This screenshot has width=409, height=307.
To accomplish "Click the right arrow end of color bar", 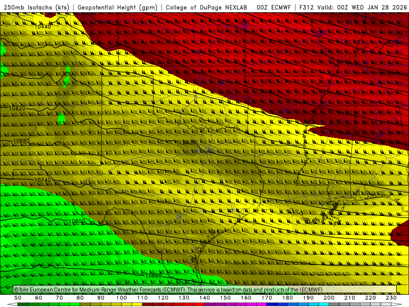I will pos(397,304).
